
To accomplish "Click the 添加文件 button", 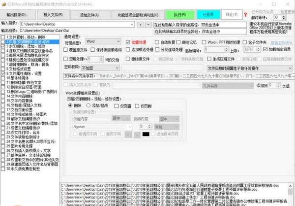I will tap(89, 15).
